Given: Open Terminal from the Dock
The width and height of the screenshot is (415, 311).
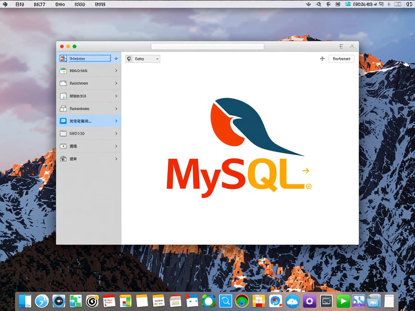Looking at the screenshot, I should tap(326, 301).
